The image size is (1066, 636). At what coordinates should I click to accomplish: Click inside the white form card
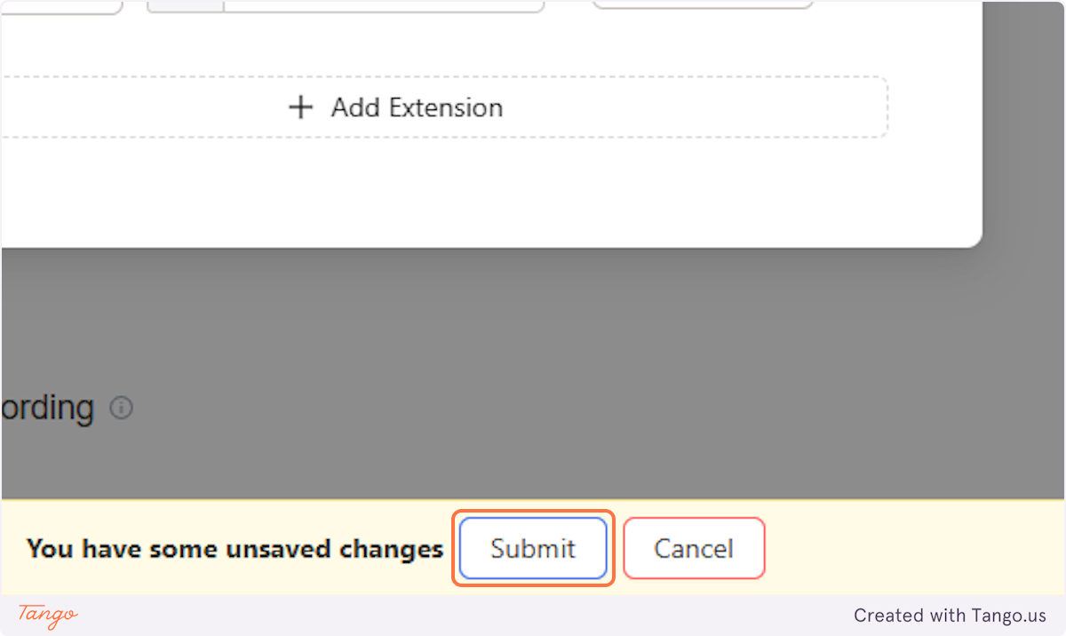(489, 187)
